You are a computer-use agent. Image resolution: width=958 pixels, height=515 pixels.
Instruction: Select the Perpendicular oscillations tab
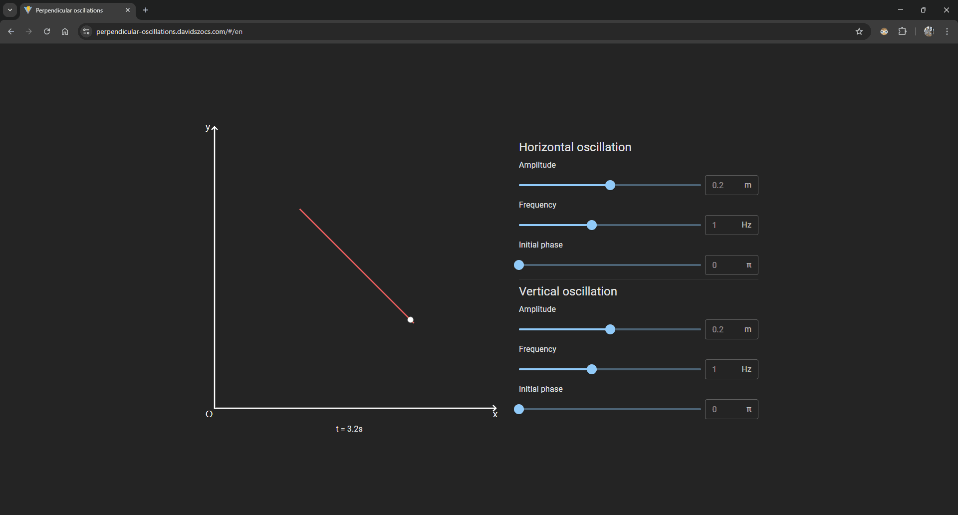(x=70, y=10)
